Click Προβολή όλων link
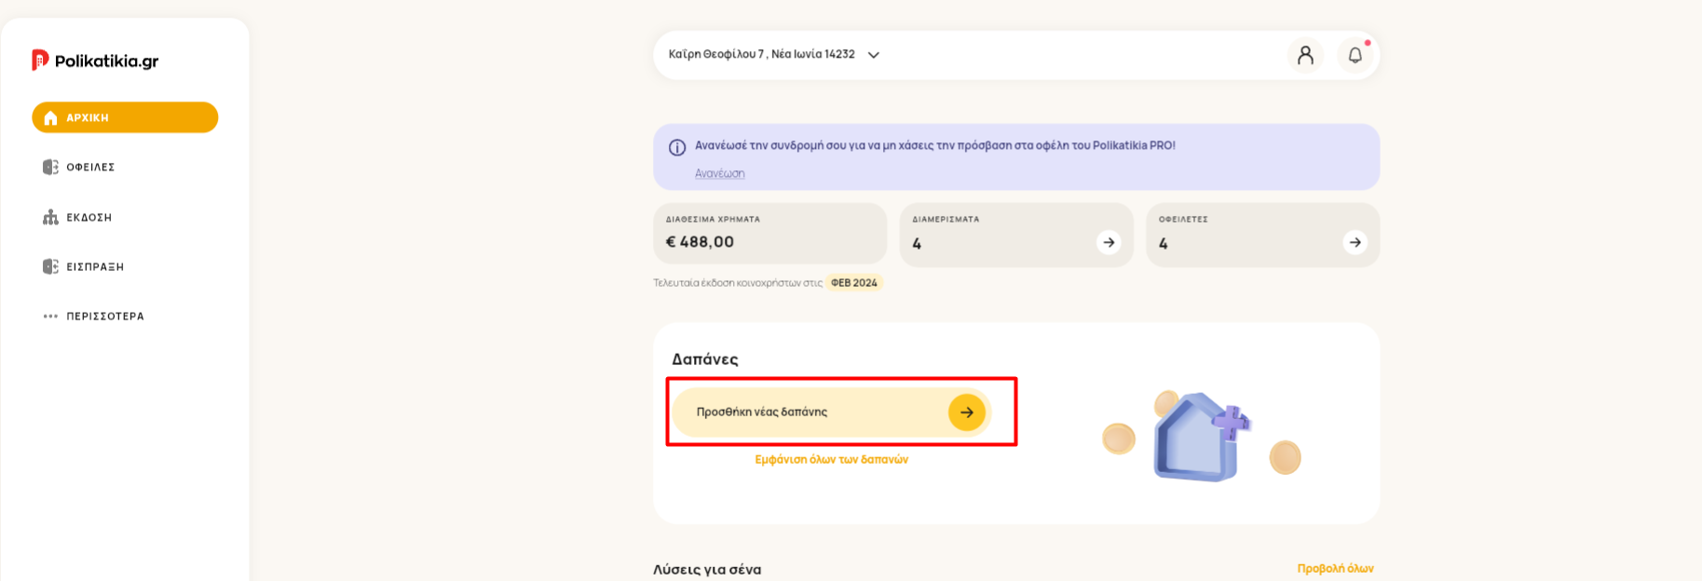The image size is (1702, 581). click(x=1335, y=568)
